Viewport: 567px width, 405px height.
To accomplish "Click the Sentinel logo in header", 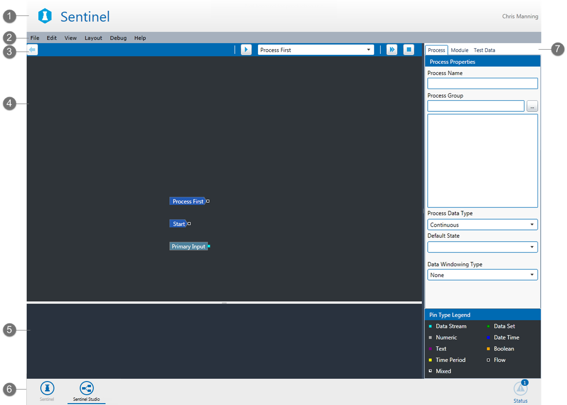I will pos(45,16).
